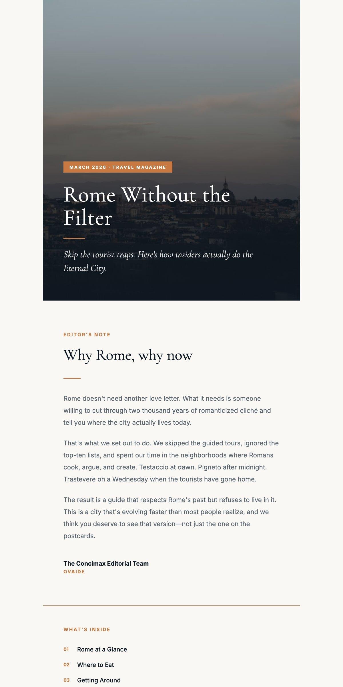Click the number 01 contents marker
This screenshot has width=343, height=687.
[x=66, y=650]
